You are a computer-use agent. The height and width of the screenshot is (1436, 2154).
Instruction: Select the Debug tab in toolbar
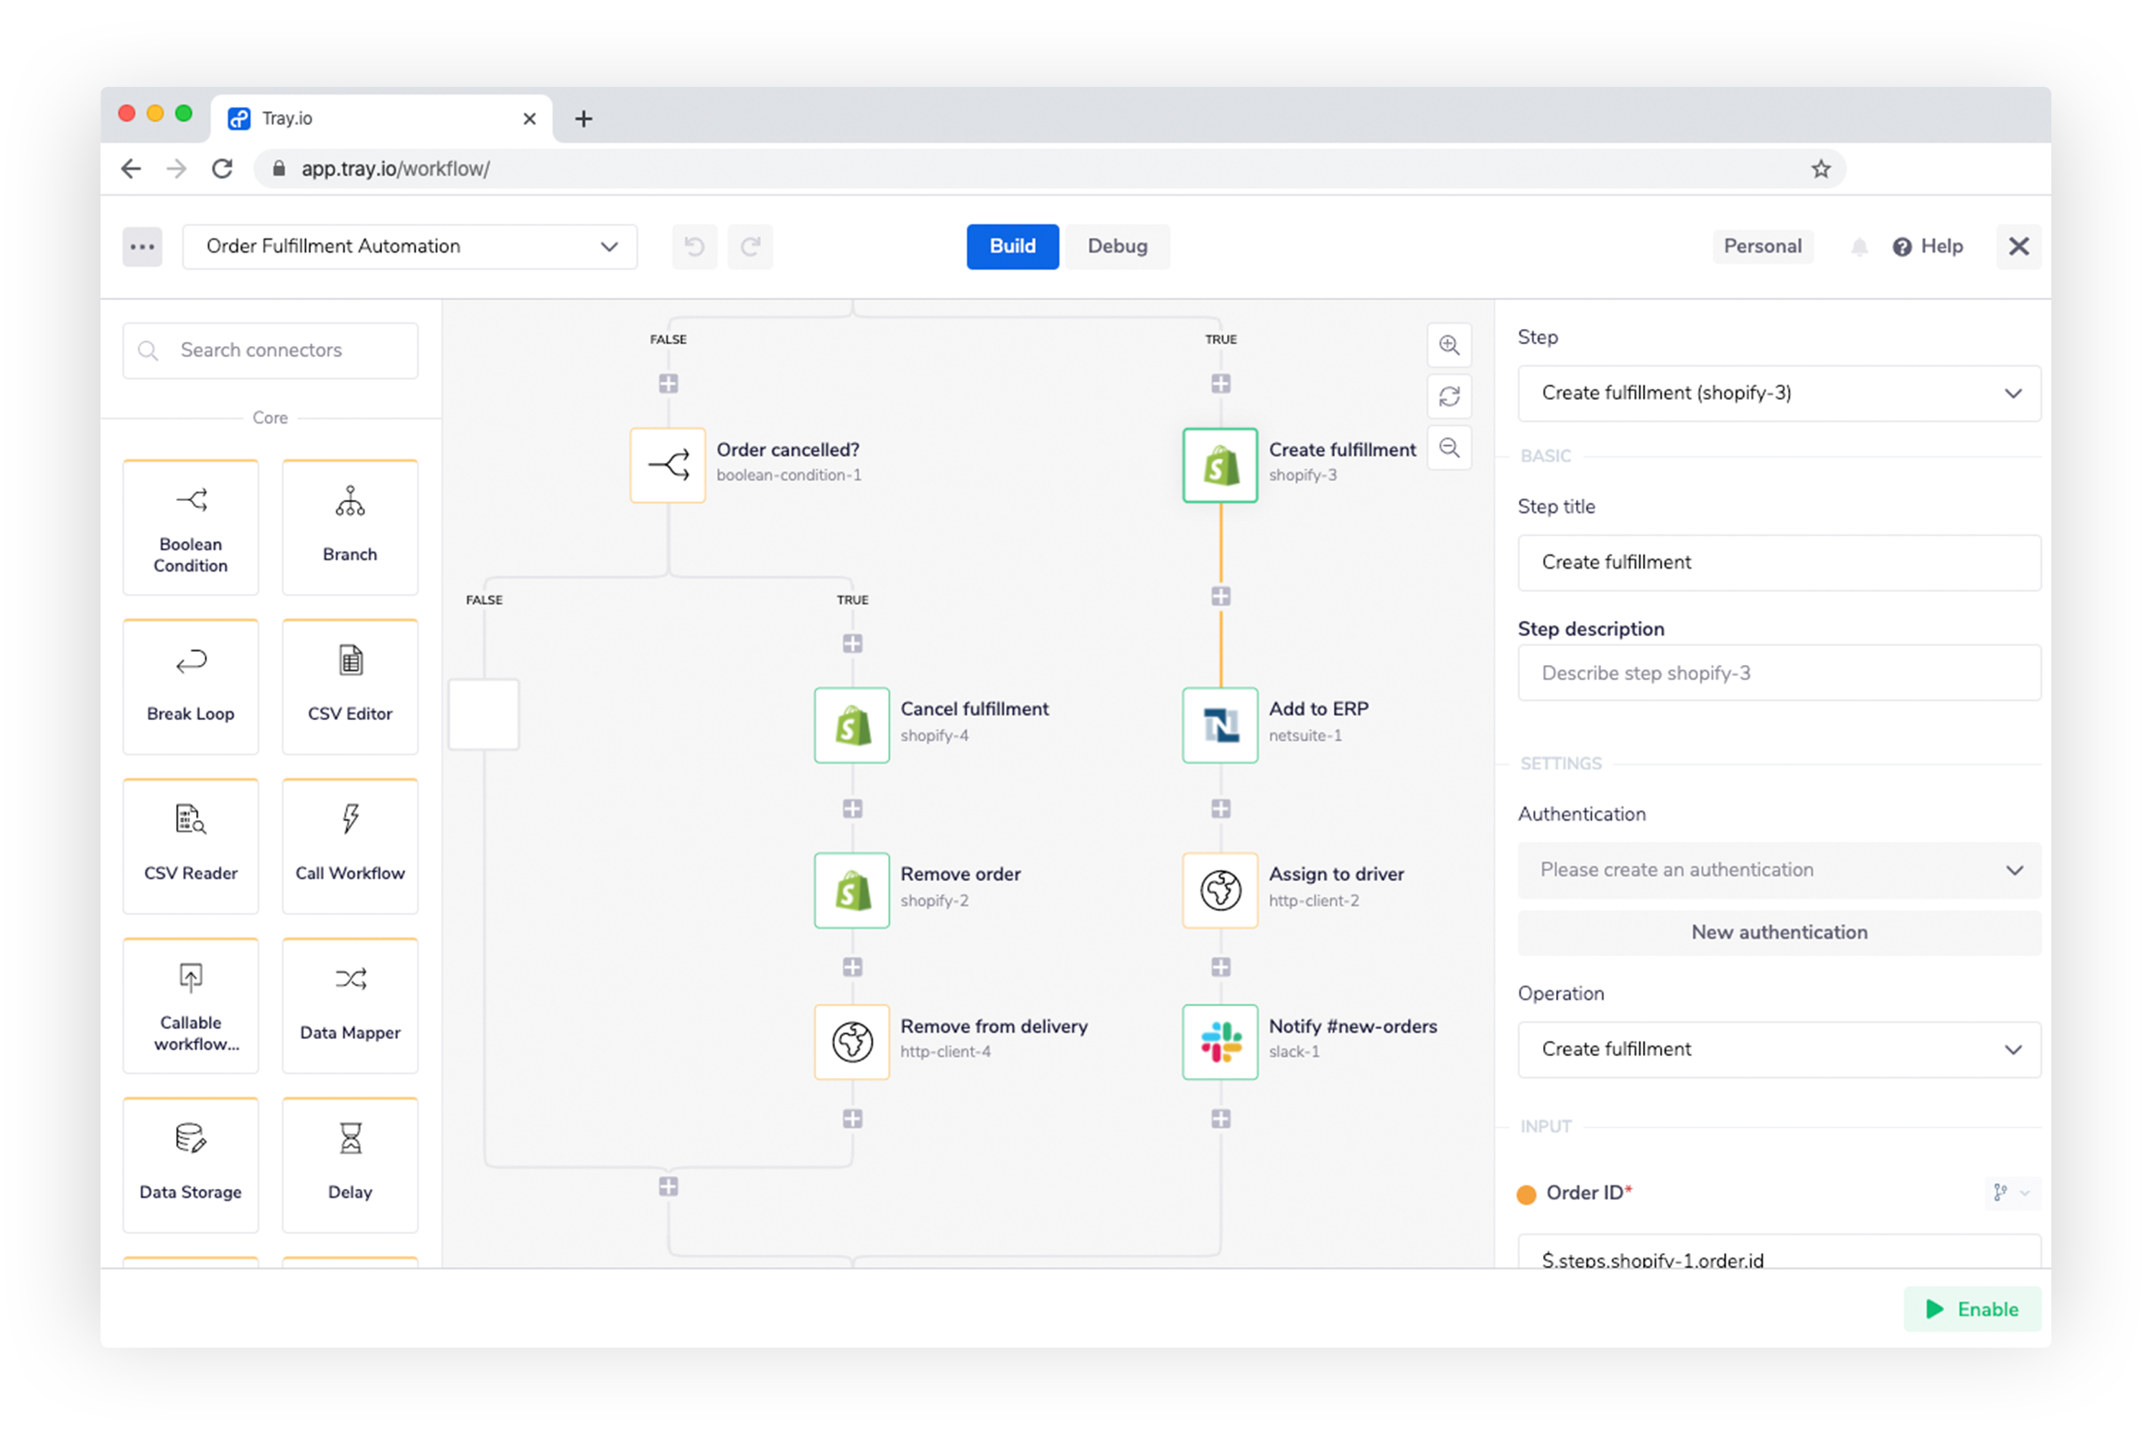(x=1117, y=246)
